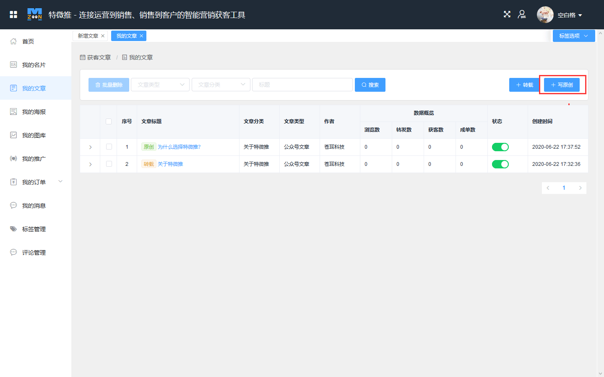Open article 关于特微推 link
Viewport: 604px width, 377px height.
tap(170, 164)
